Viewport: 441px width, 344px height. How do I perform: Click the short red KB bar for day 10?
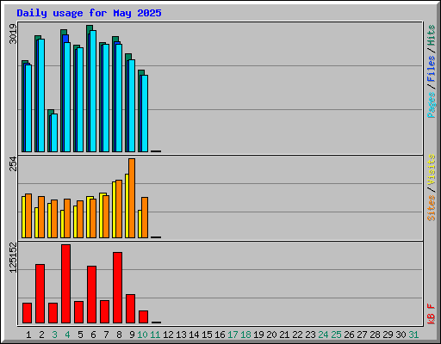point(143,316)
